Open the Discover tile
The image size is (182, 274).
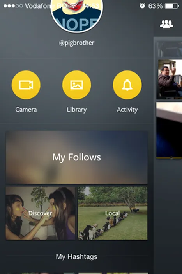[x=41, y=213]
